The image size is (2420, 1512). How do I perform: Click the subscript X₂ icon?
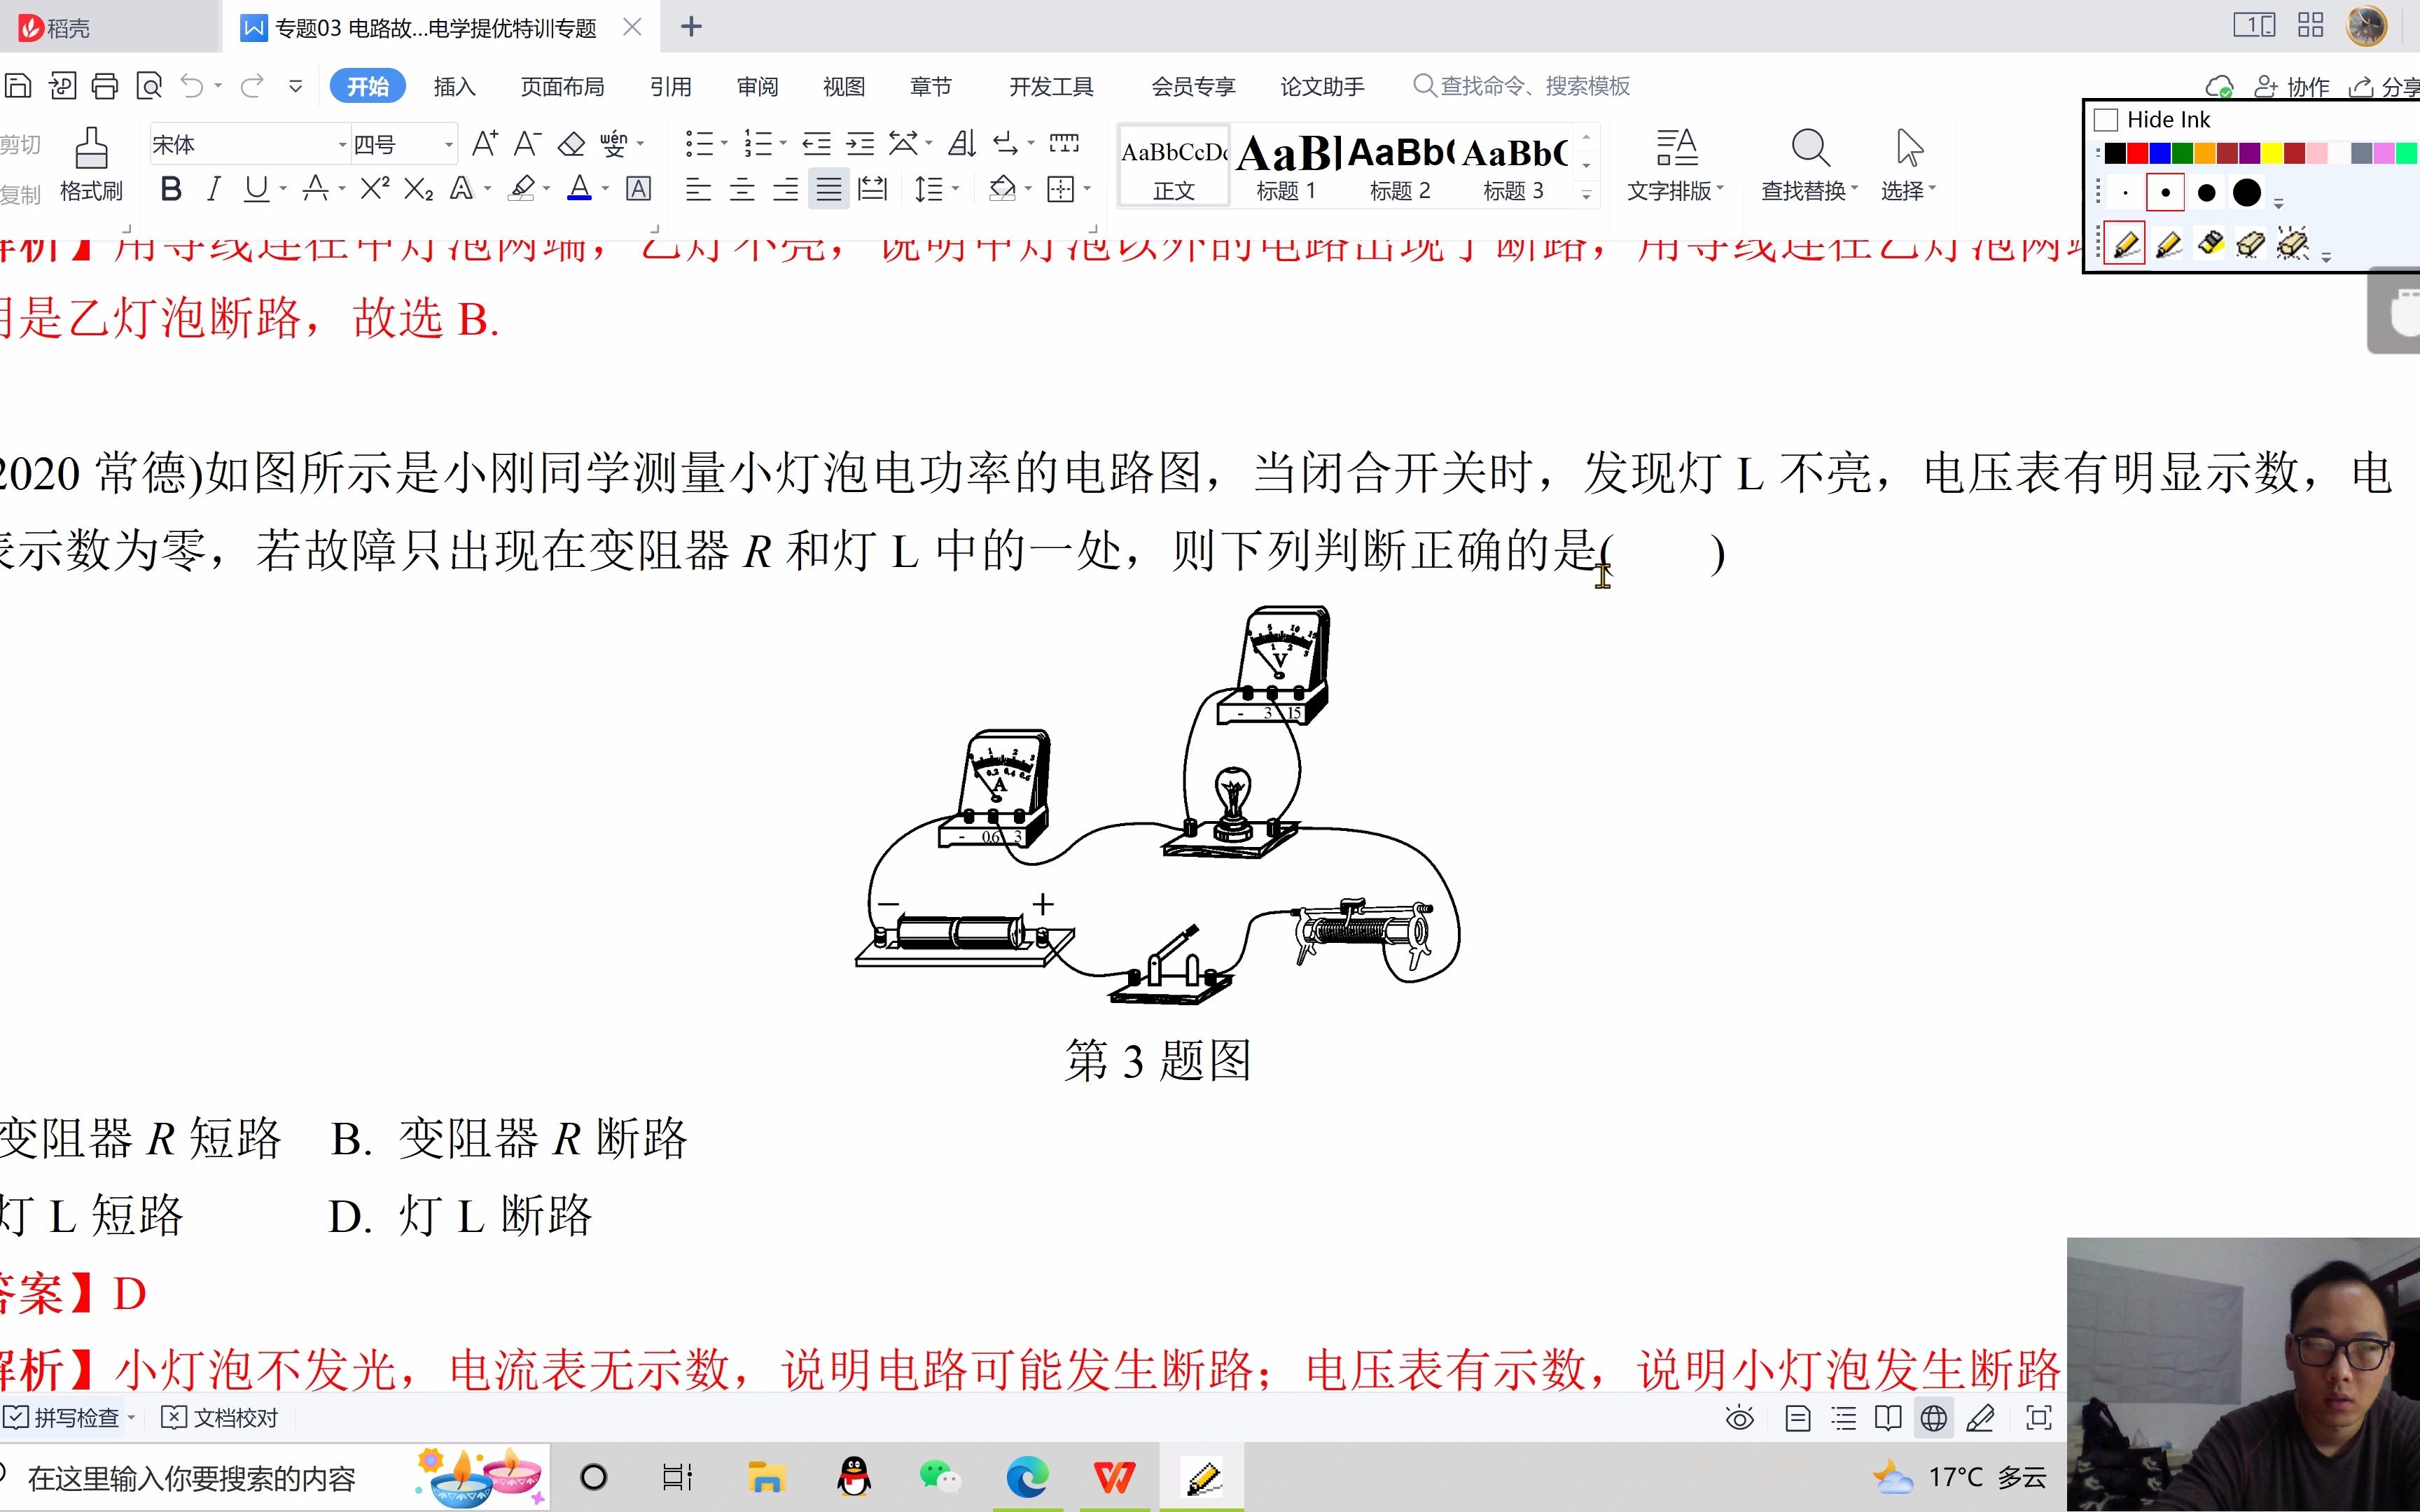(x=418, y=188)
